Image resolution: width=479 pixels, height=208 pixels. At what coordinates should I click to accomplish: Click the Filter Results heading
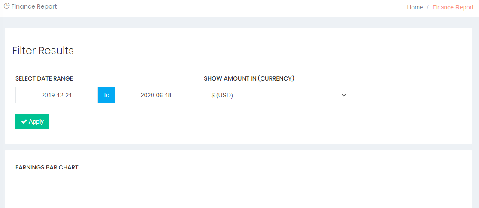[43, 51]
